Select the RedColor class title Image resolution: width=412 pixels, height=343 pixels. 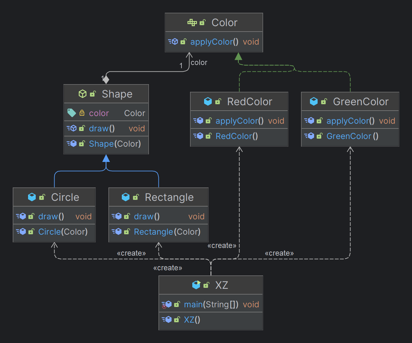(250, 102)
